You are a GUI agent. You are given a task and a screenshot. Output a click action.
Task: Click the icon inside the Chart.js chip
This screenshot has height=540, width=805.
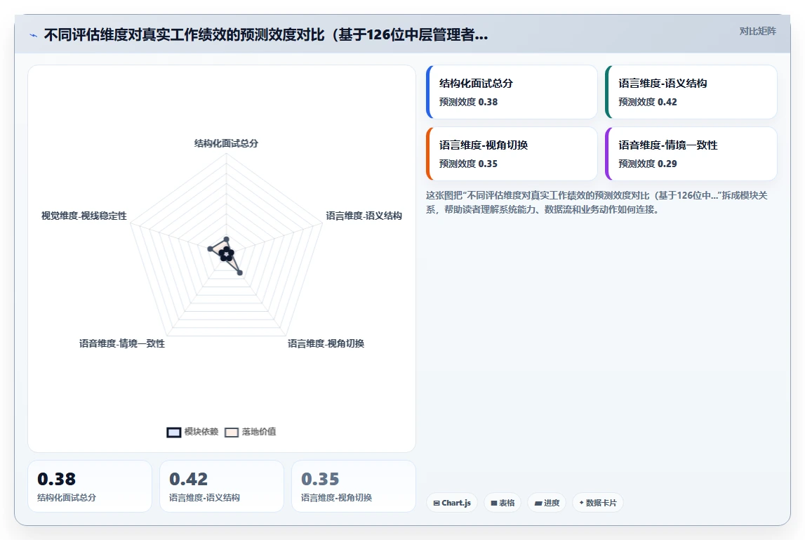tap(437, 503)
